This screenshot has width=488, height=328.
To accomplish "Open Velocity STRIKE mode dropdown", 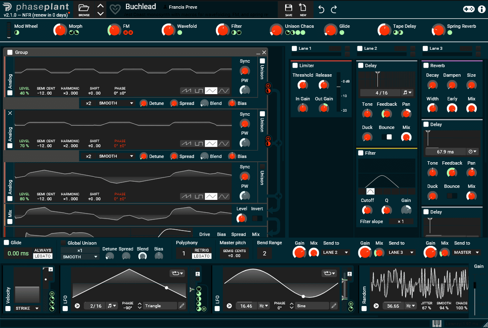I will (27, 309).
